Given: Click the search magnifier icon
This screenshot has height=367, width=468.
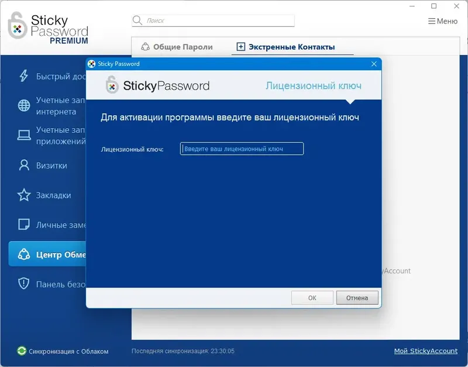Looking at the screenshot, I should 138,19.
